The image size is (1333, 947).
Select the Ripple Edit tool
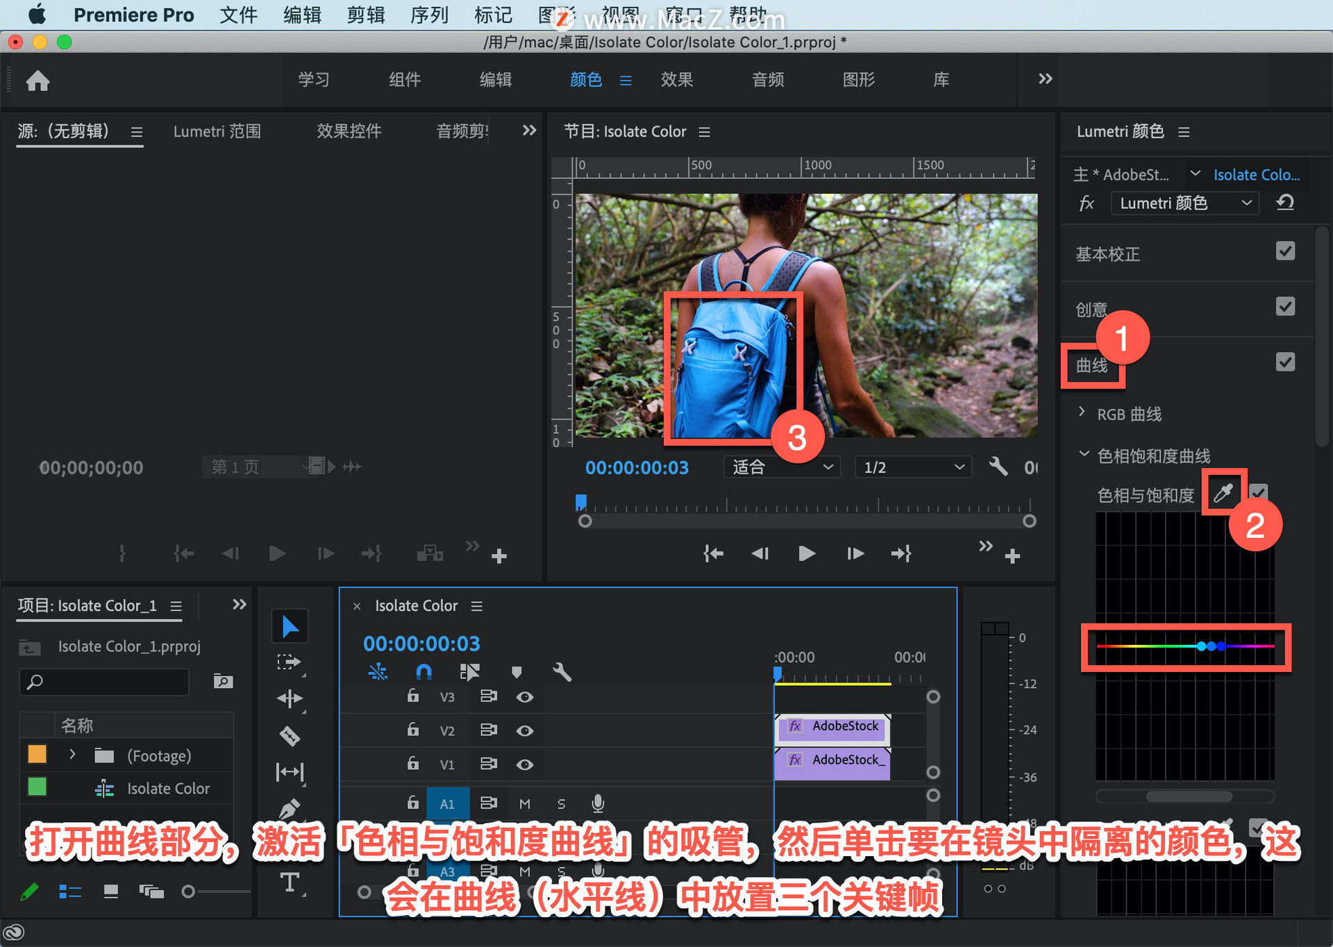point(290,698)
